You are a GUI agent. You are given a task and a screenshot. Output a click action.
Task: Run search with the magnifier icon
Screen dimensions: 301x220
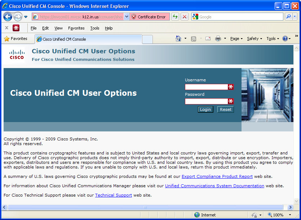tap(288, 17)
